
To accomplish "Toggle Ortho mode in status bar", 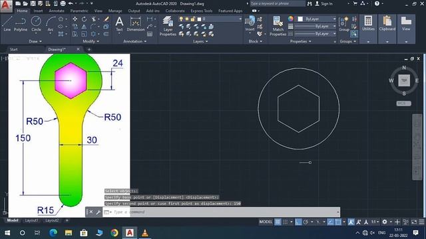I will [298, 222].
